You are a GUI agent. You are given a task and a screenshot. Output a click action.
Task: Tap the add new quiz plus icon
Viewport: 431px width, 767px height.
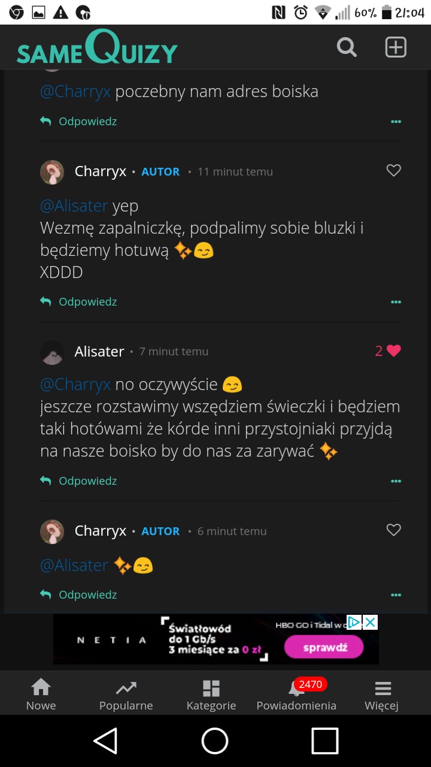396,47
